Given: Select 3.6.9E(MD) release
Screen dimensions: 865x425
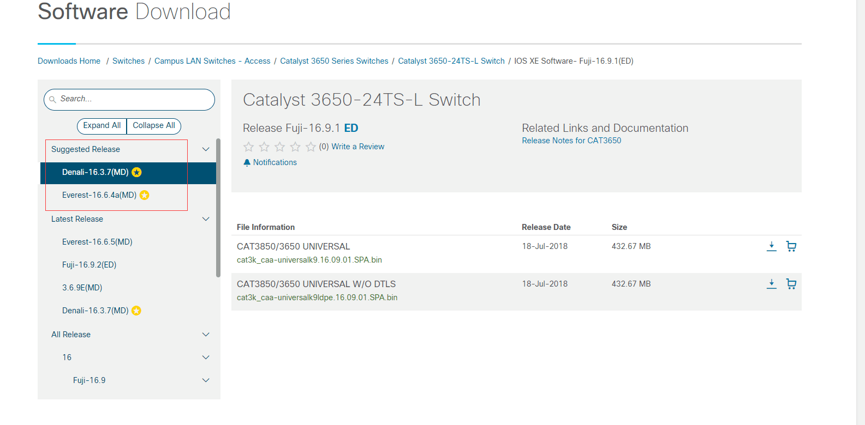Looking at the screenshot, I should click(x=82, y=288).
